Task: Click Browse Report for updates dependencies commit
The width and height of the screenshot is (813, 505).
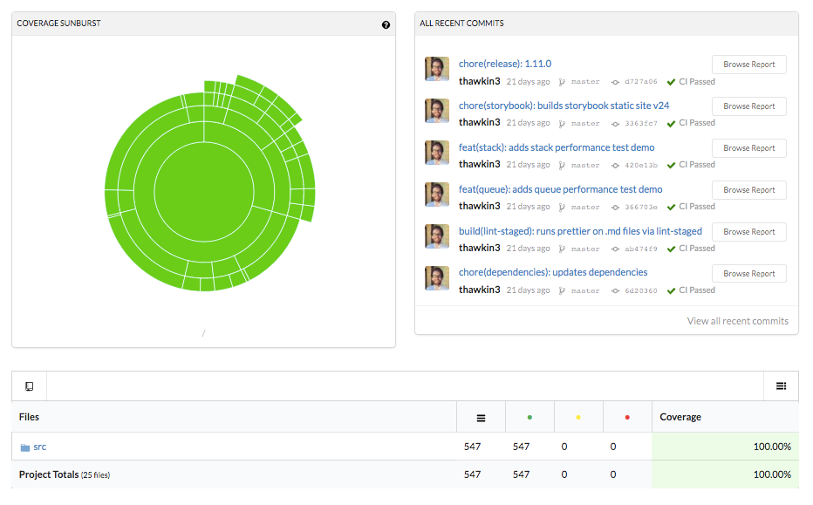Action: coord(748,274)
